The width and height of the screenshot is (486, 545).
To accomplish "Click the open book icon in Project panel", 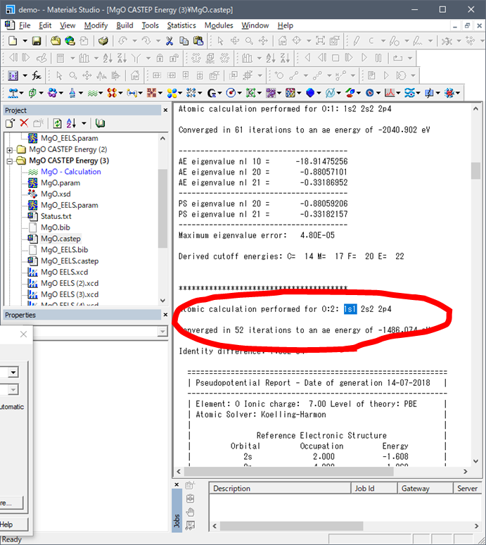I will 100,123.
